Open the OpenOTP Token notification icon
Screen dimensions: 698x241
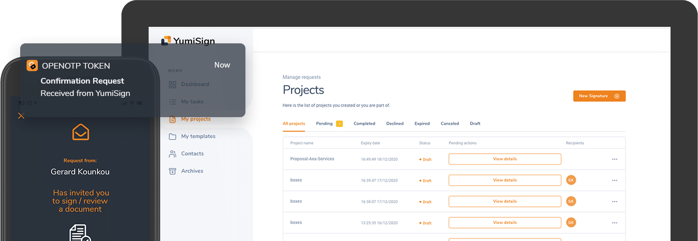click(x=32, y=66)
